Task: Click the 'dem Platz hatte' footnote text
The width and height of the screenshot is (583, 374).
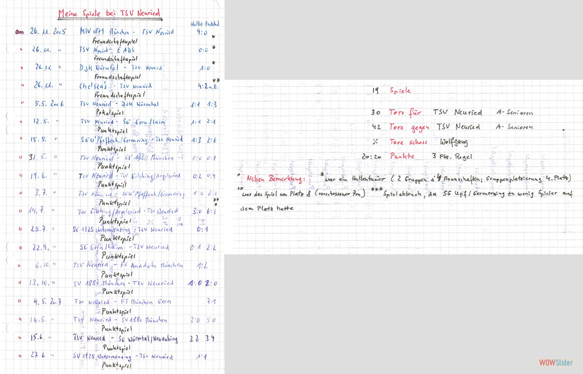Action: [267, 208]
